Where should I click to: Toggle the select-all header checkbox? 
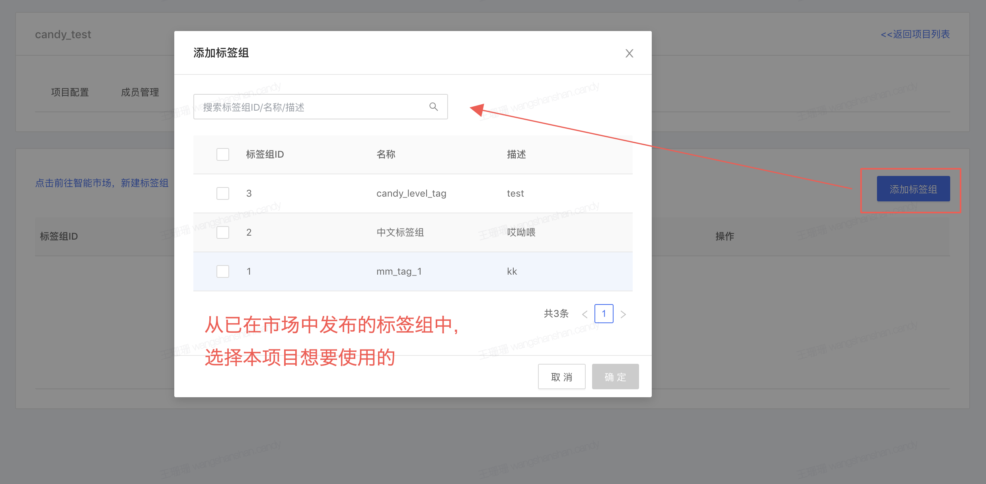tap(223, 154)
